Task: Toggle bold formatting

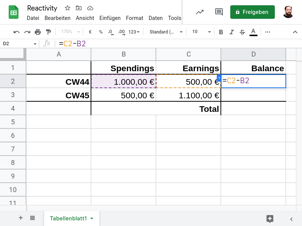Action: coord(221,32)
